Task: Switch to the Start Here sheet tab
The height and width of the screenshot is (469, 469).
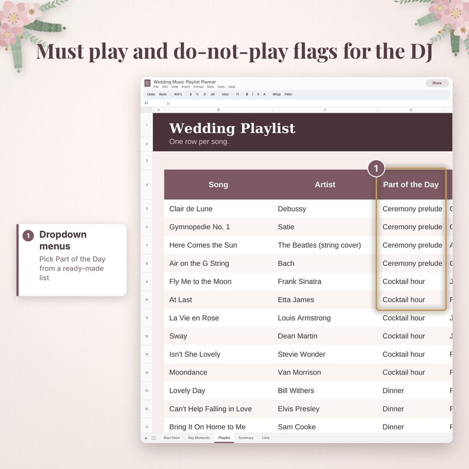Action: click(172, 438)
